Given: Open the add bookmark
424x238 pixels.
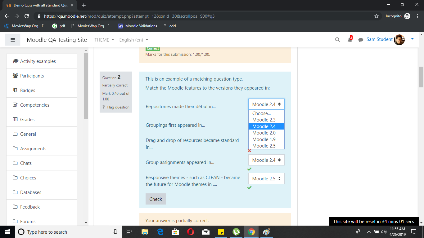Looking at the screenshot, I should pos(169,26).
